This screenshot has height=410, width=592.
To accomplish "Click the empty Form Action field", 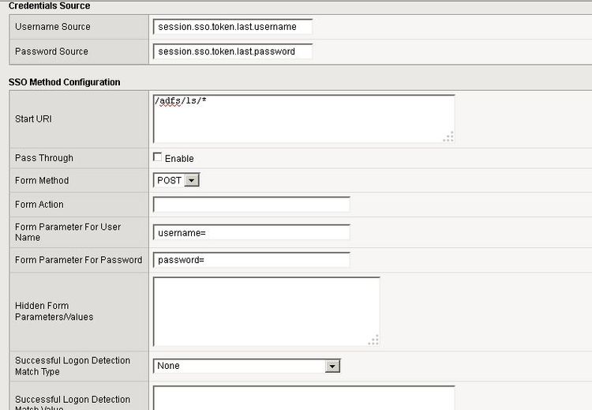I will coord(251,205).
